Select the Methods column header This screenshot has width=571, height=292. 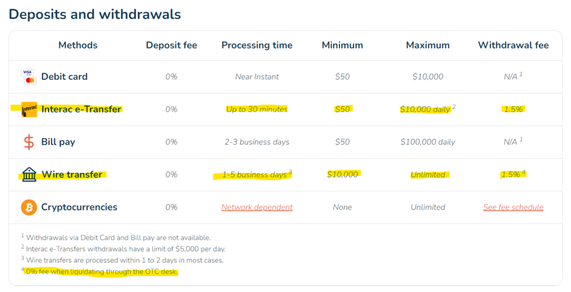pyautogui.click(x=78, y=45)
